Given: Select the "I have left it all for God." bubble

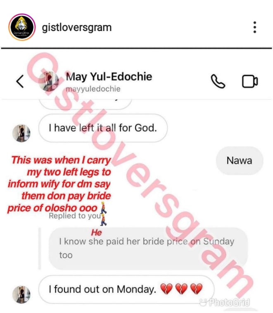Looking at the screenshot, I should click(103, 128).
